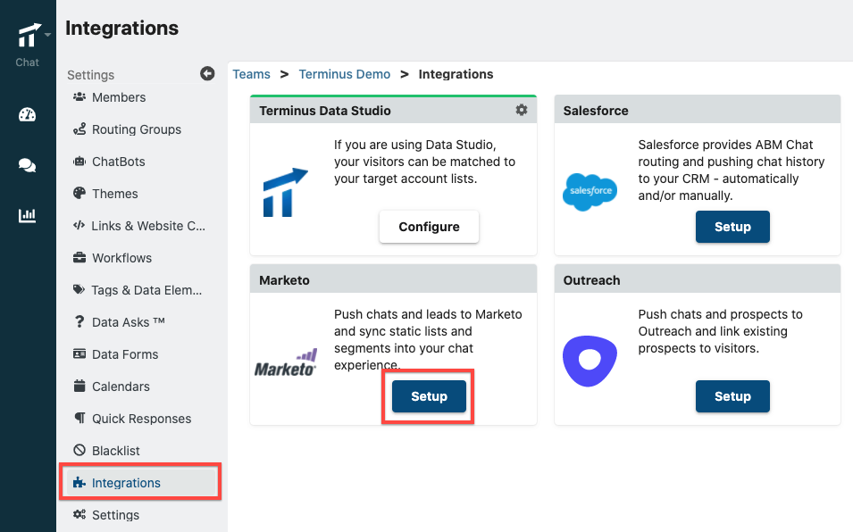Click the Outreach card title
The width and height of the screenshot is (853, 532).
[x=591, y=280]
